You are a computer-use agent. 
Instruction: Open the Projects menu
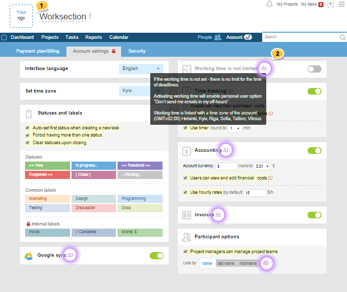[x=50, y=37]
